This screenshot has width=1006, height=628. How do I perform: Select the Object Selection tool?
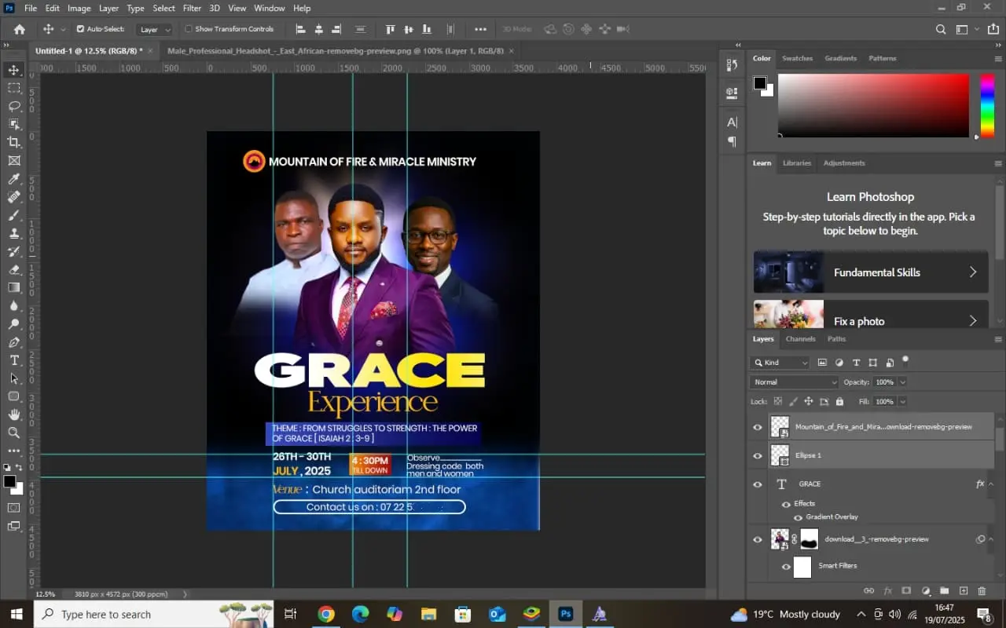(x=14, y=124)
